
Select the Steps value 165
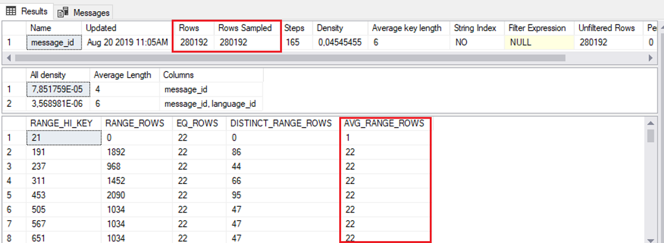[x=296, y=42]
